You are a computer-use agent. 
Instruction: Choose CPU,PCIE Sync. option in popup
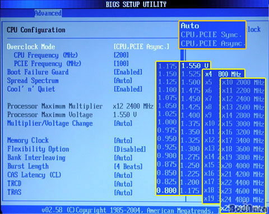211,35
